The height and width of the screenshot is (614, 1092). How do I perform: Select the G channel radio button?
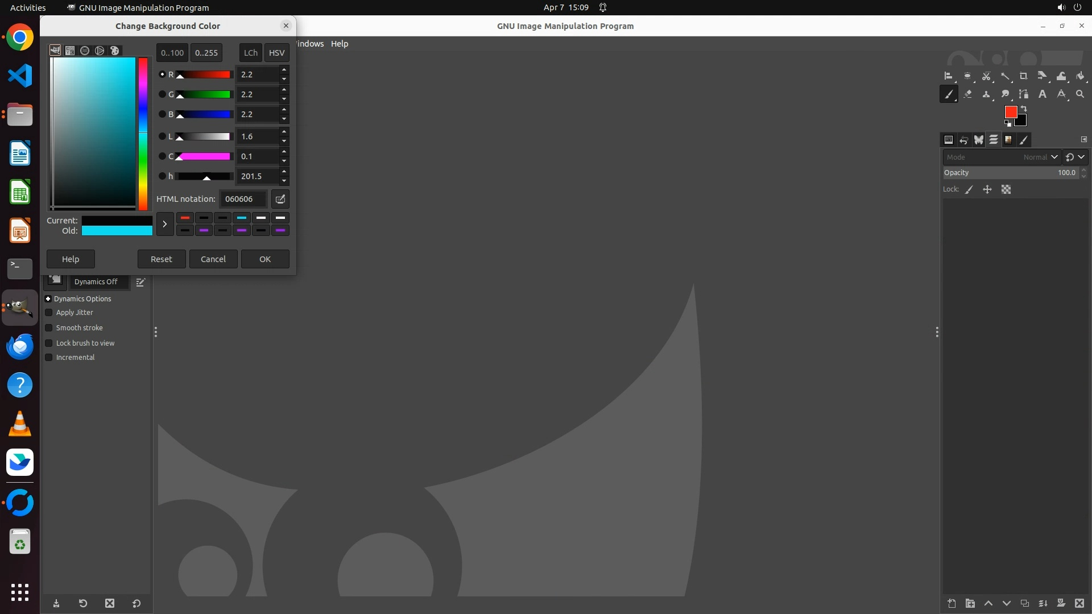[162, 94]
